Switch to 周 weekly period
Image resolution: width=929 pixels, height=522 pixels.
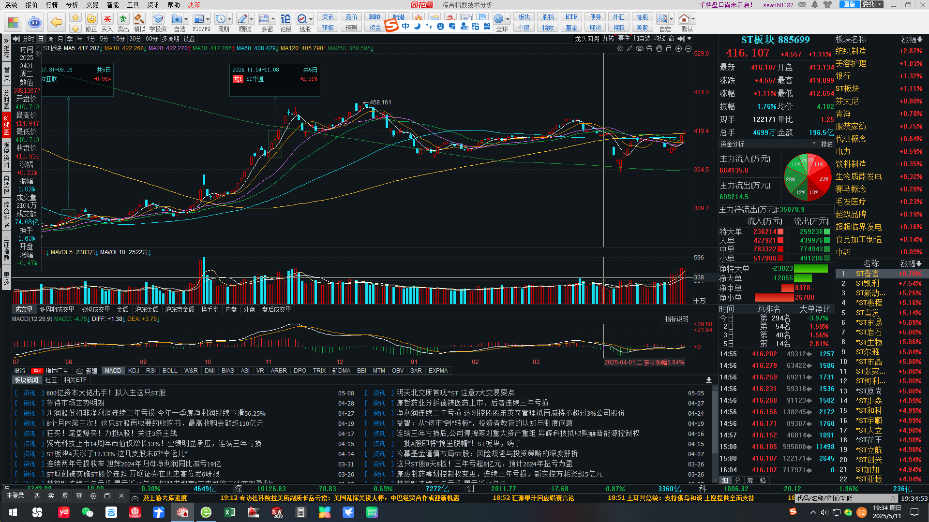(51, 39)
